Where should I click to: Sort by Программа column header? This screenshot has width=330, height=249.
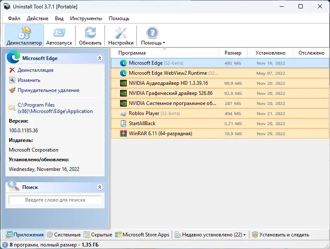(165, 53)
